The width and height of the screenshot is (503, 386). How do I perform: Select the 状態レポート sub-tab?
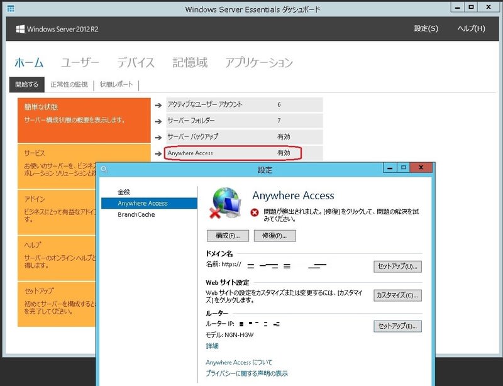click(116, 84)
